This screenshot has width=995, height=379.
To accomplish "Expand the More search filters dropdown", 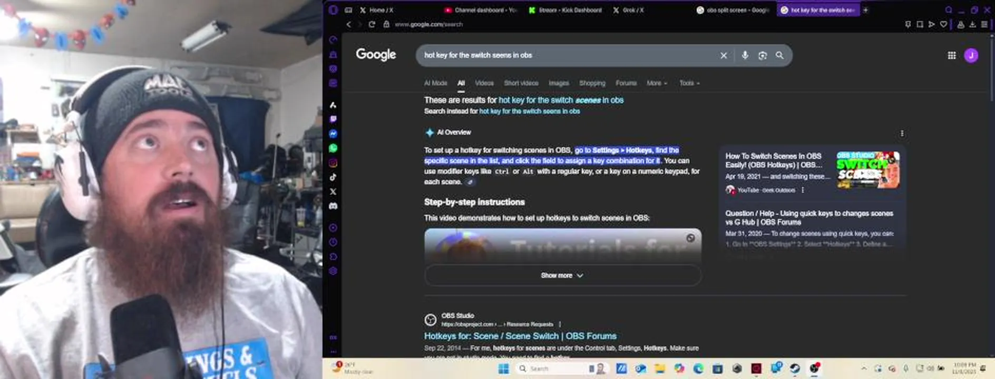I will 657,83.
